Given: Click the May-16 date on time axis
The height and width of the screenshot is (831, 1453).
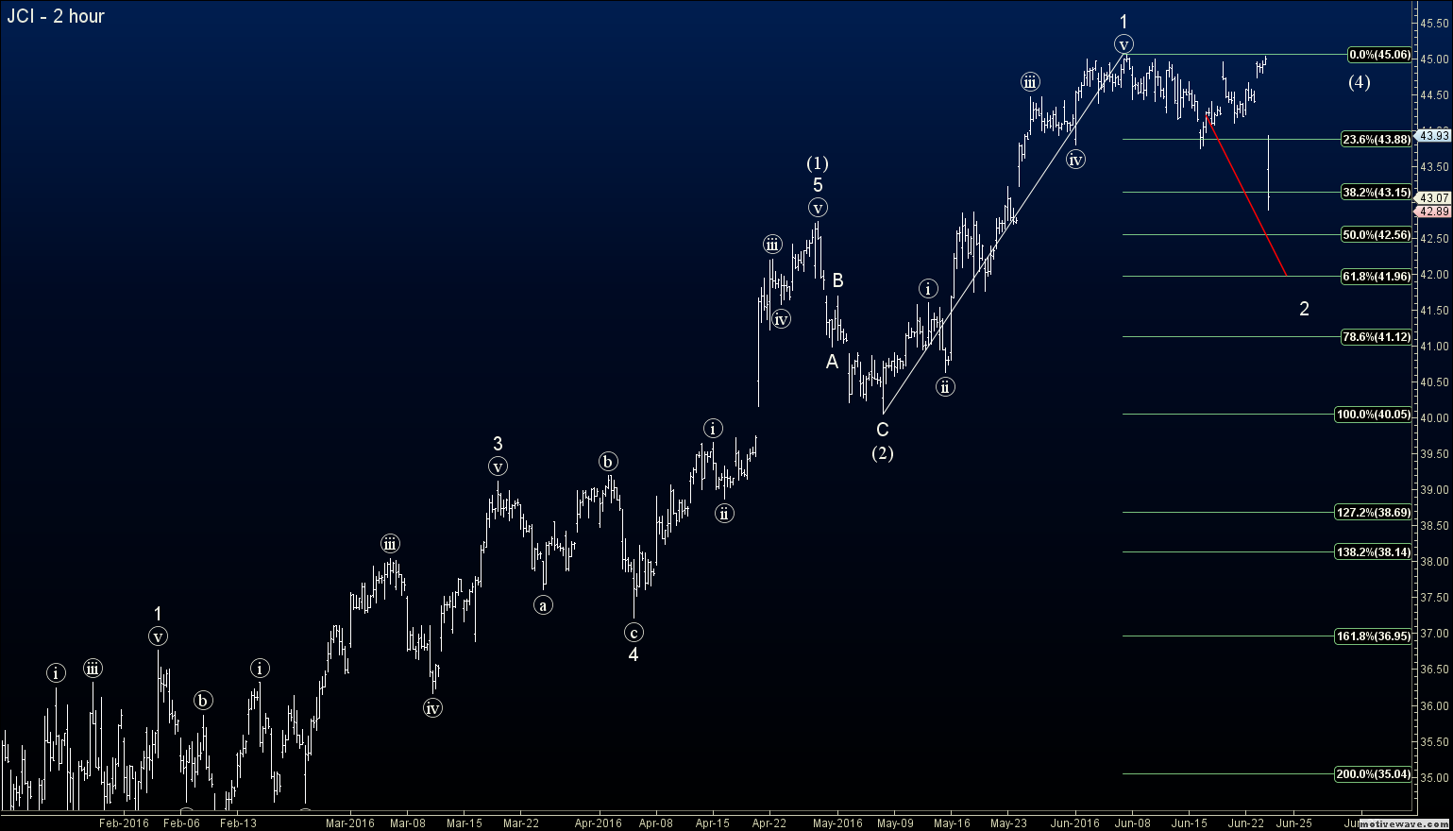Looking at the screenshot, I should [x=952, y=823].
